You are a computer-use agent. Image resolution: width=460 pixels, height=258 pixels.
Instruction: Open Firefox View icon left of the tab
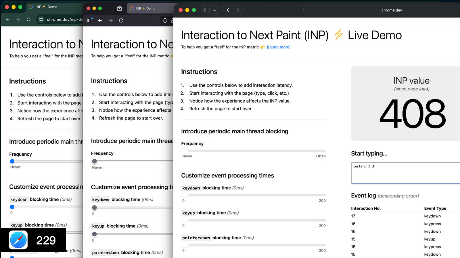pos(119,8)
